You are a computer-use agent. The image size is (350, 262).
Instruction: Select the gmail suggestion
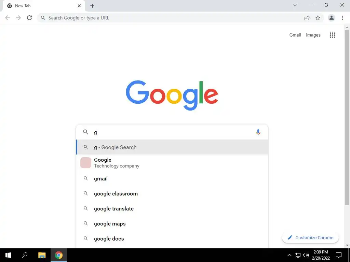point(172,179)
